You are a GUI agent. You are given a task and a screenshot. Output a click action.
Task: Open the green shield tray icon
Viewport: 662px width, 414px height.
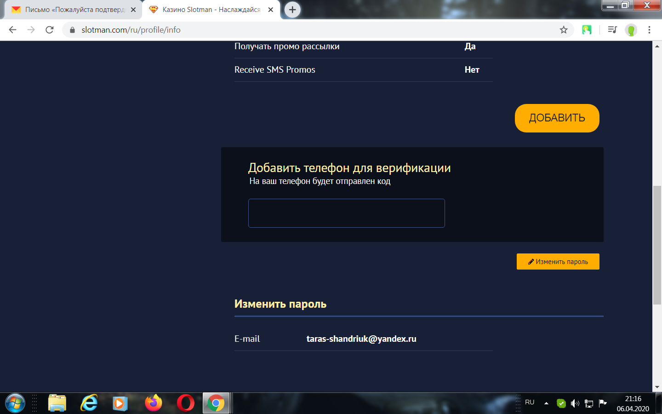[561, 403]
